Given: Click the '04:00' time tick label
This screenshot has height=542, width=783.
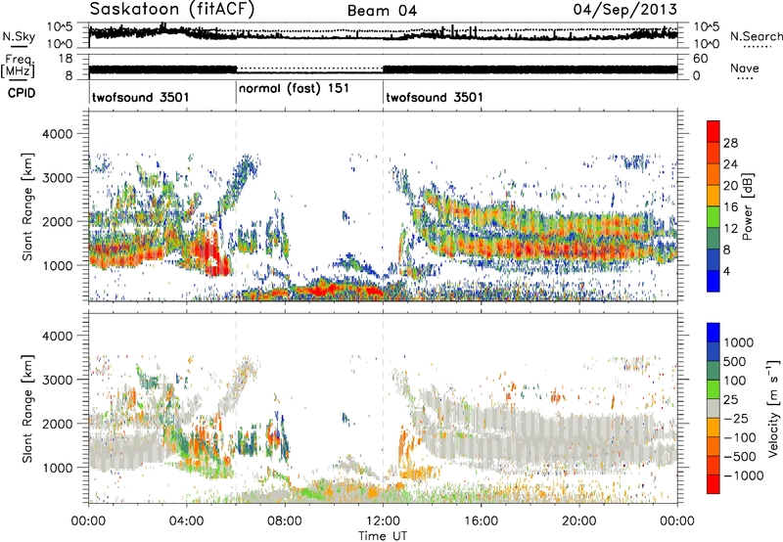Looking at the screenshot, I should coord(186,521).
